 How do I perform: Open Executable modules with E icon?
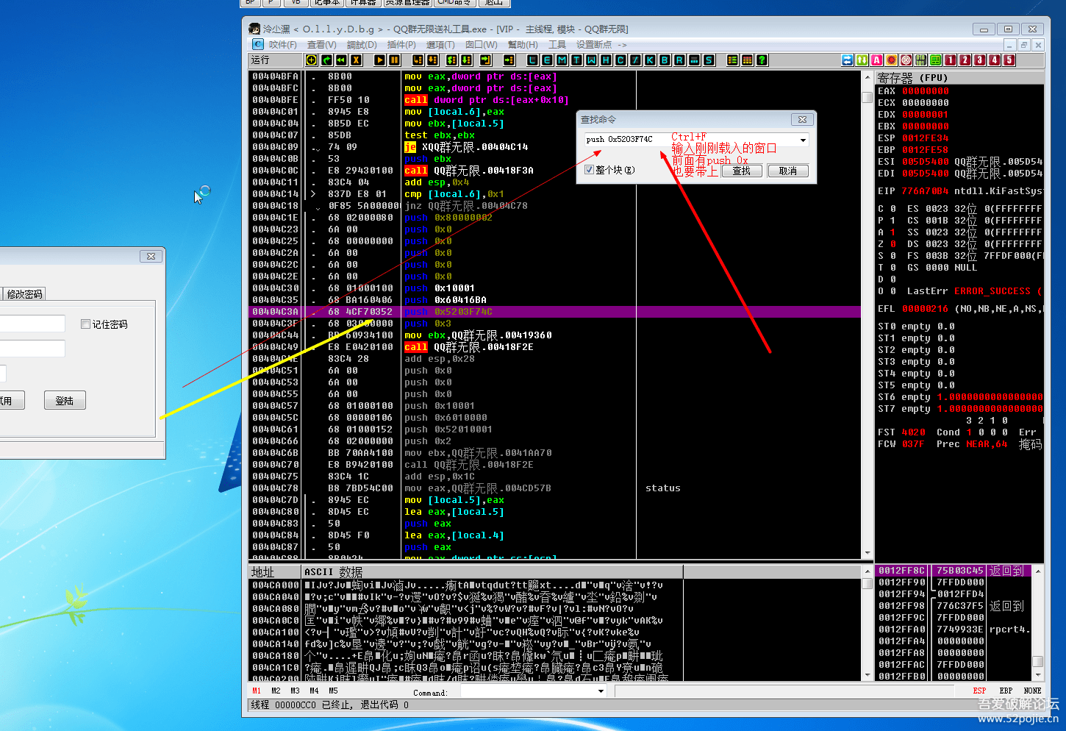(547, 60)
